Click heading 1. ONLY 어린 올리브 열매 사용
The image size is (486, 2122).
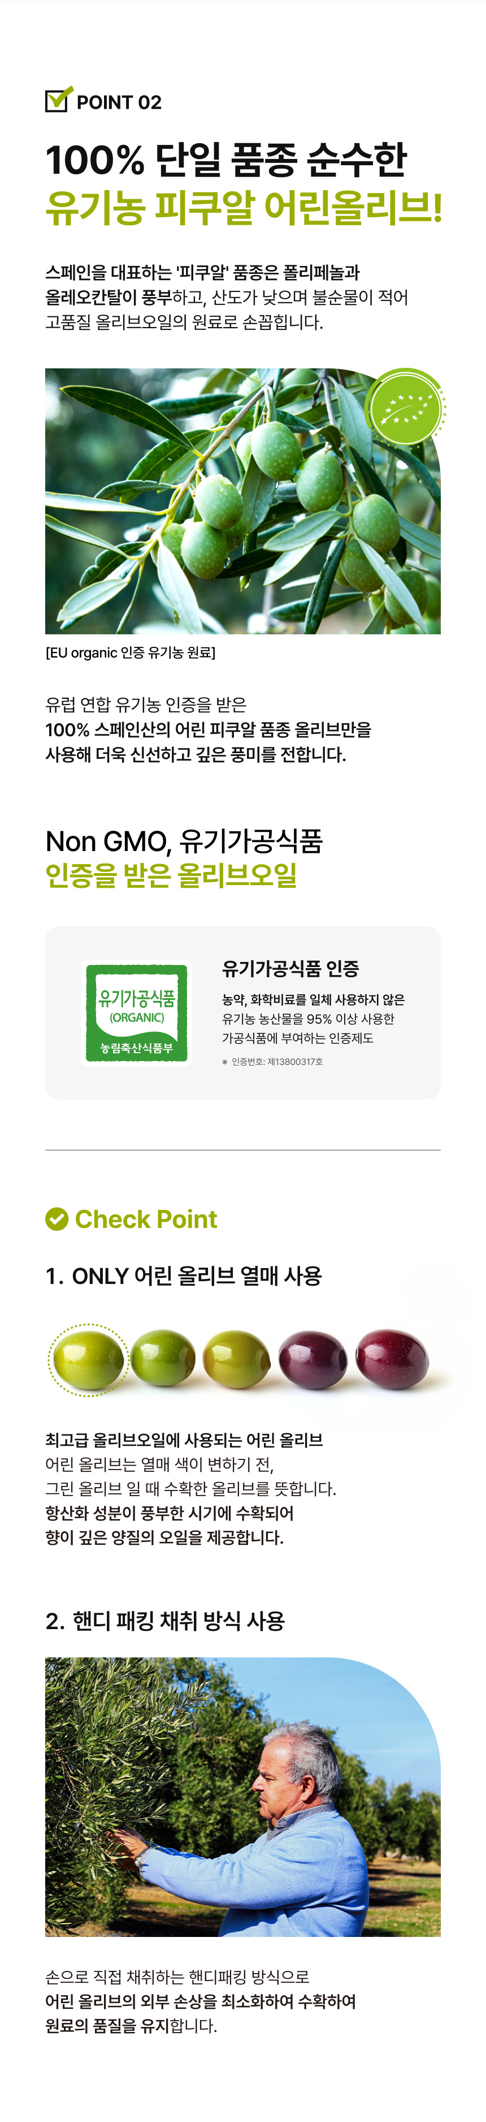[184, 1275]
